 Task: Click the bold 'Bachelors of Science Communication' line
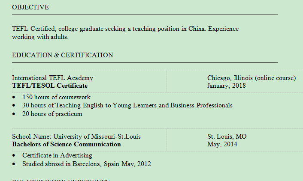click(x=67, y=144)
